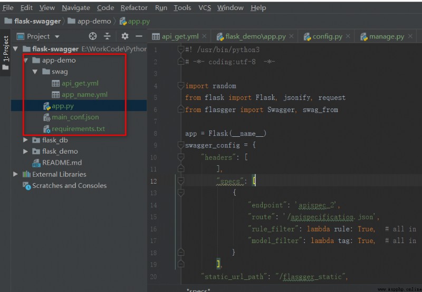
Task: Collapse the app-demo folder
Action: click(x=26, y=60)
